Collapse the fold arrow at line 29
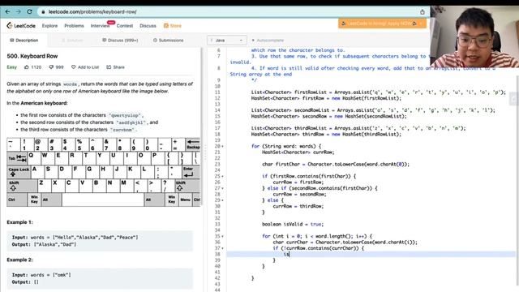 [x=222, y=200]
